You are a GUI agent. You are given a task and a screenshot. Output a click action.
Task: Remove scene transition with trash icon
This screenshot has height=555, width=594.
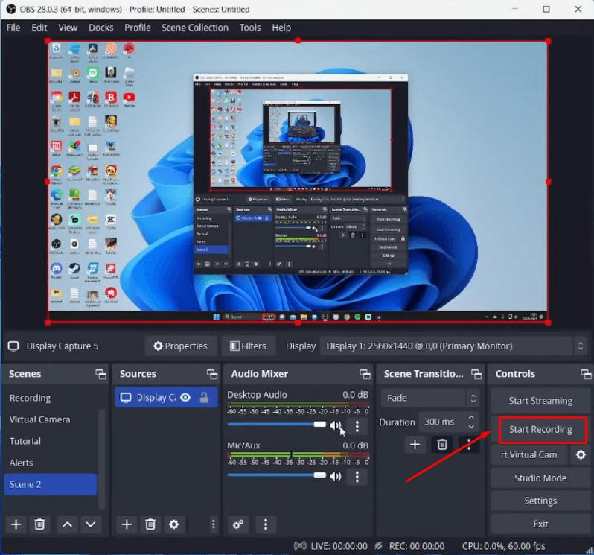point(442,444)
